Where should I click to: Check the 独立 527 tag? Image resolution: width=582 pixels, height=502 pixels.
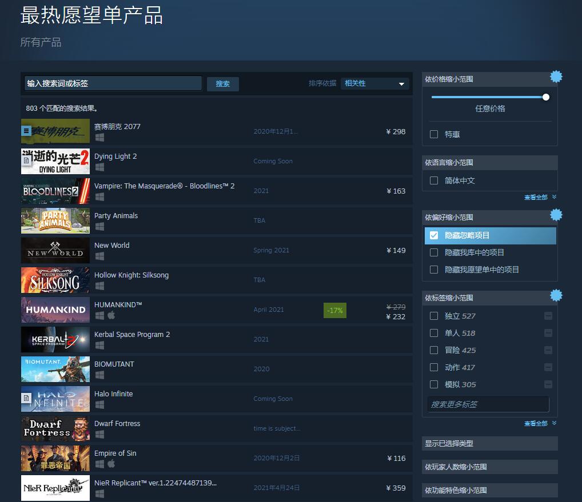click(x=433, y=316)
